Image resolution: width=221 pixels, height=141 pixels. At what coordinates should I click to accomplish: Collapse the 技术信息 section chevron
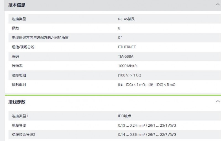point(218,5)
